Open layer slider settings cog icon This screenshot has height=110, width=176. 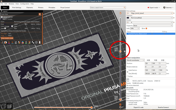pyautogui.click(x=120, y=107)
